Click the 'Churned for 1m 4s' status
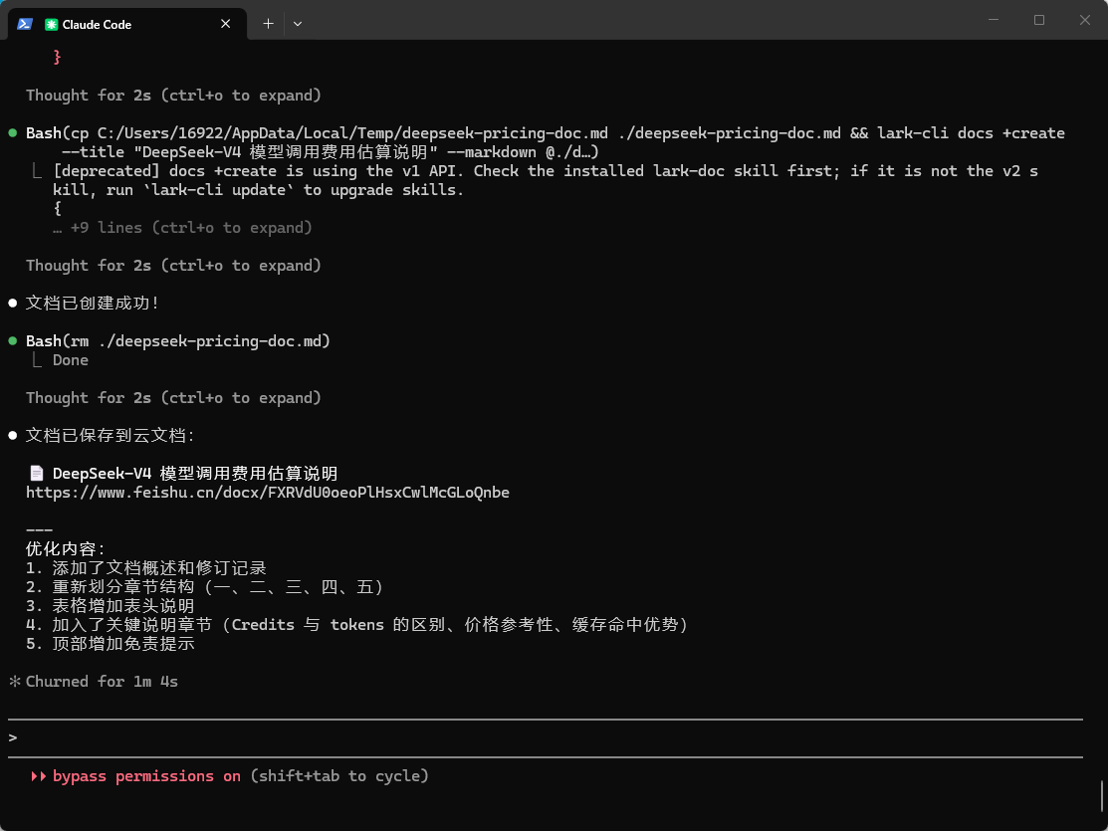This screenshot has height=831, width=1108. click(102, 682)
